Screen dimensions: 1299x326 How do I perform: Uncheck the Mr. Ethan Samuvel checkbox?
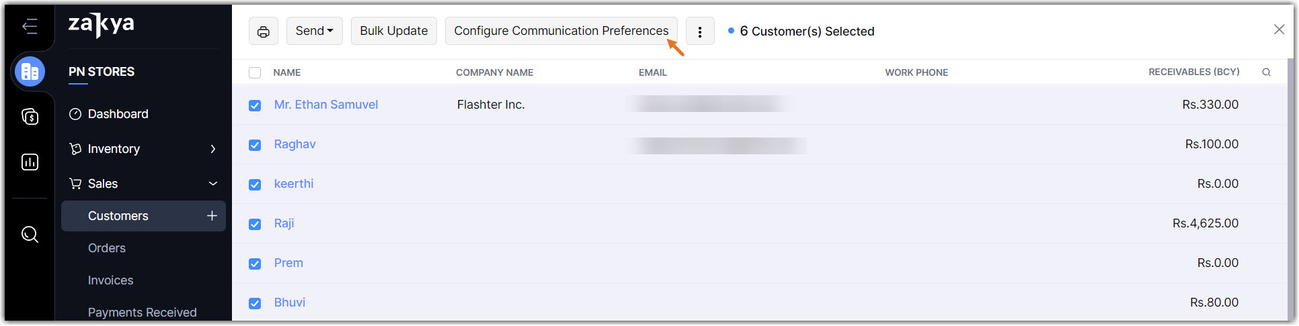pos(255,105)
